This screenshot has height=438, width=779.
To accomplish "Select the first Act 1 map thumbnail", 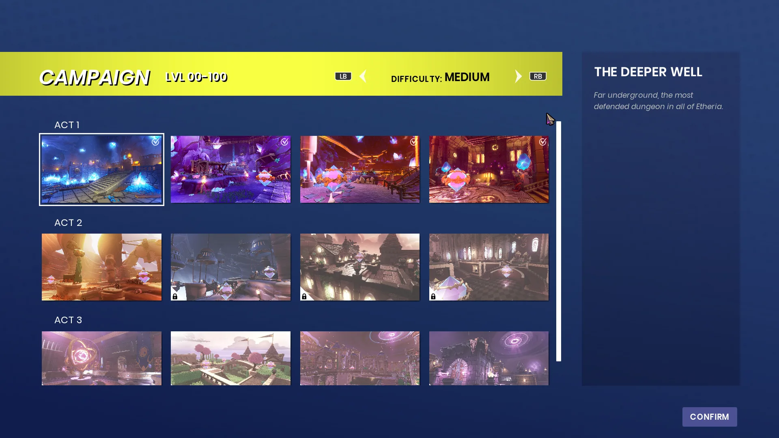I will coord(101,170).
